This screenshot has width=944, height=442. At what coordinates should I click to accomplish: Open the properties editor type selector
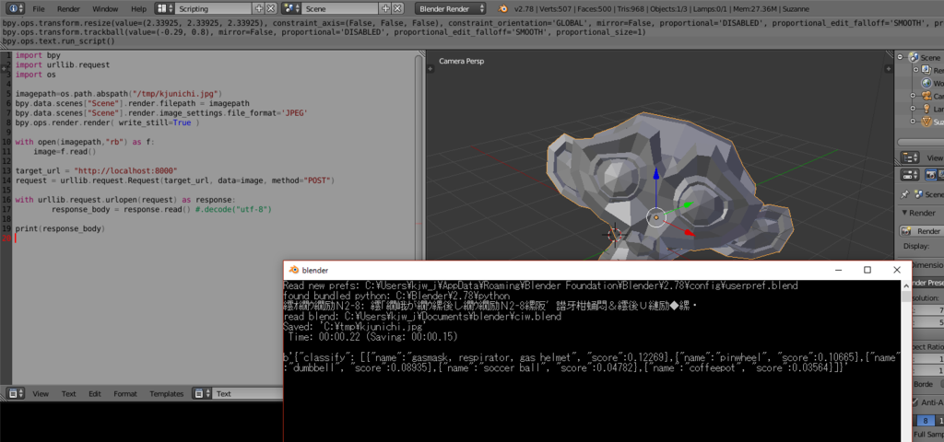909,175
